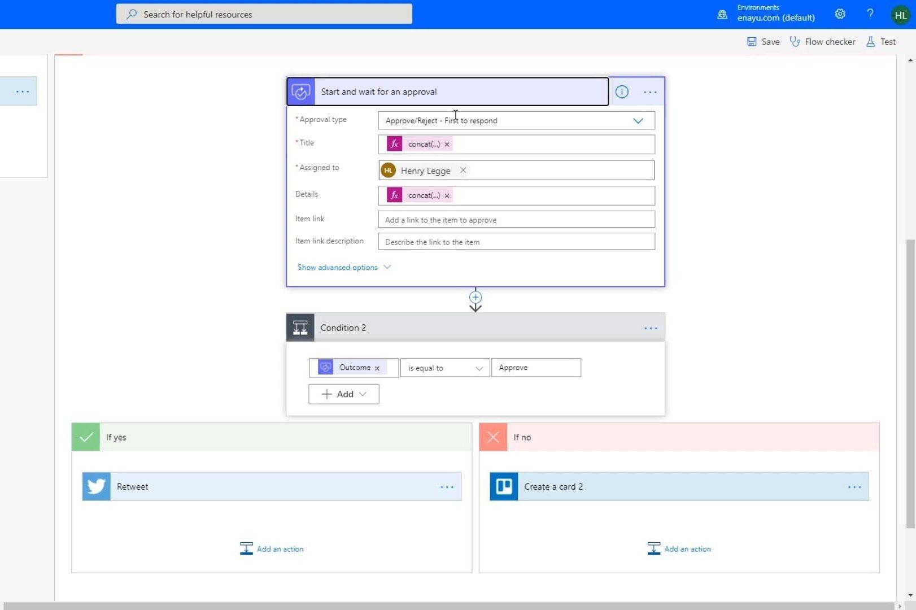Screen dimensions: 916x610
Task: Click the Trello icon on Create a card 2
Action: click(x=504, y=486)
